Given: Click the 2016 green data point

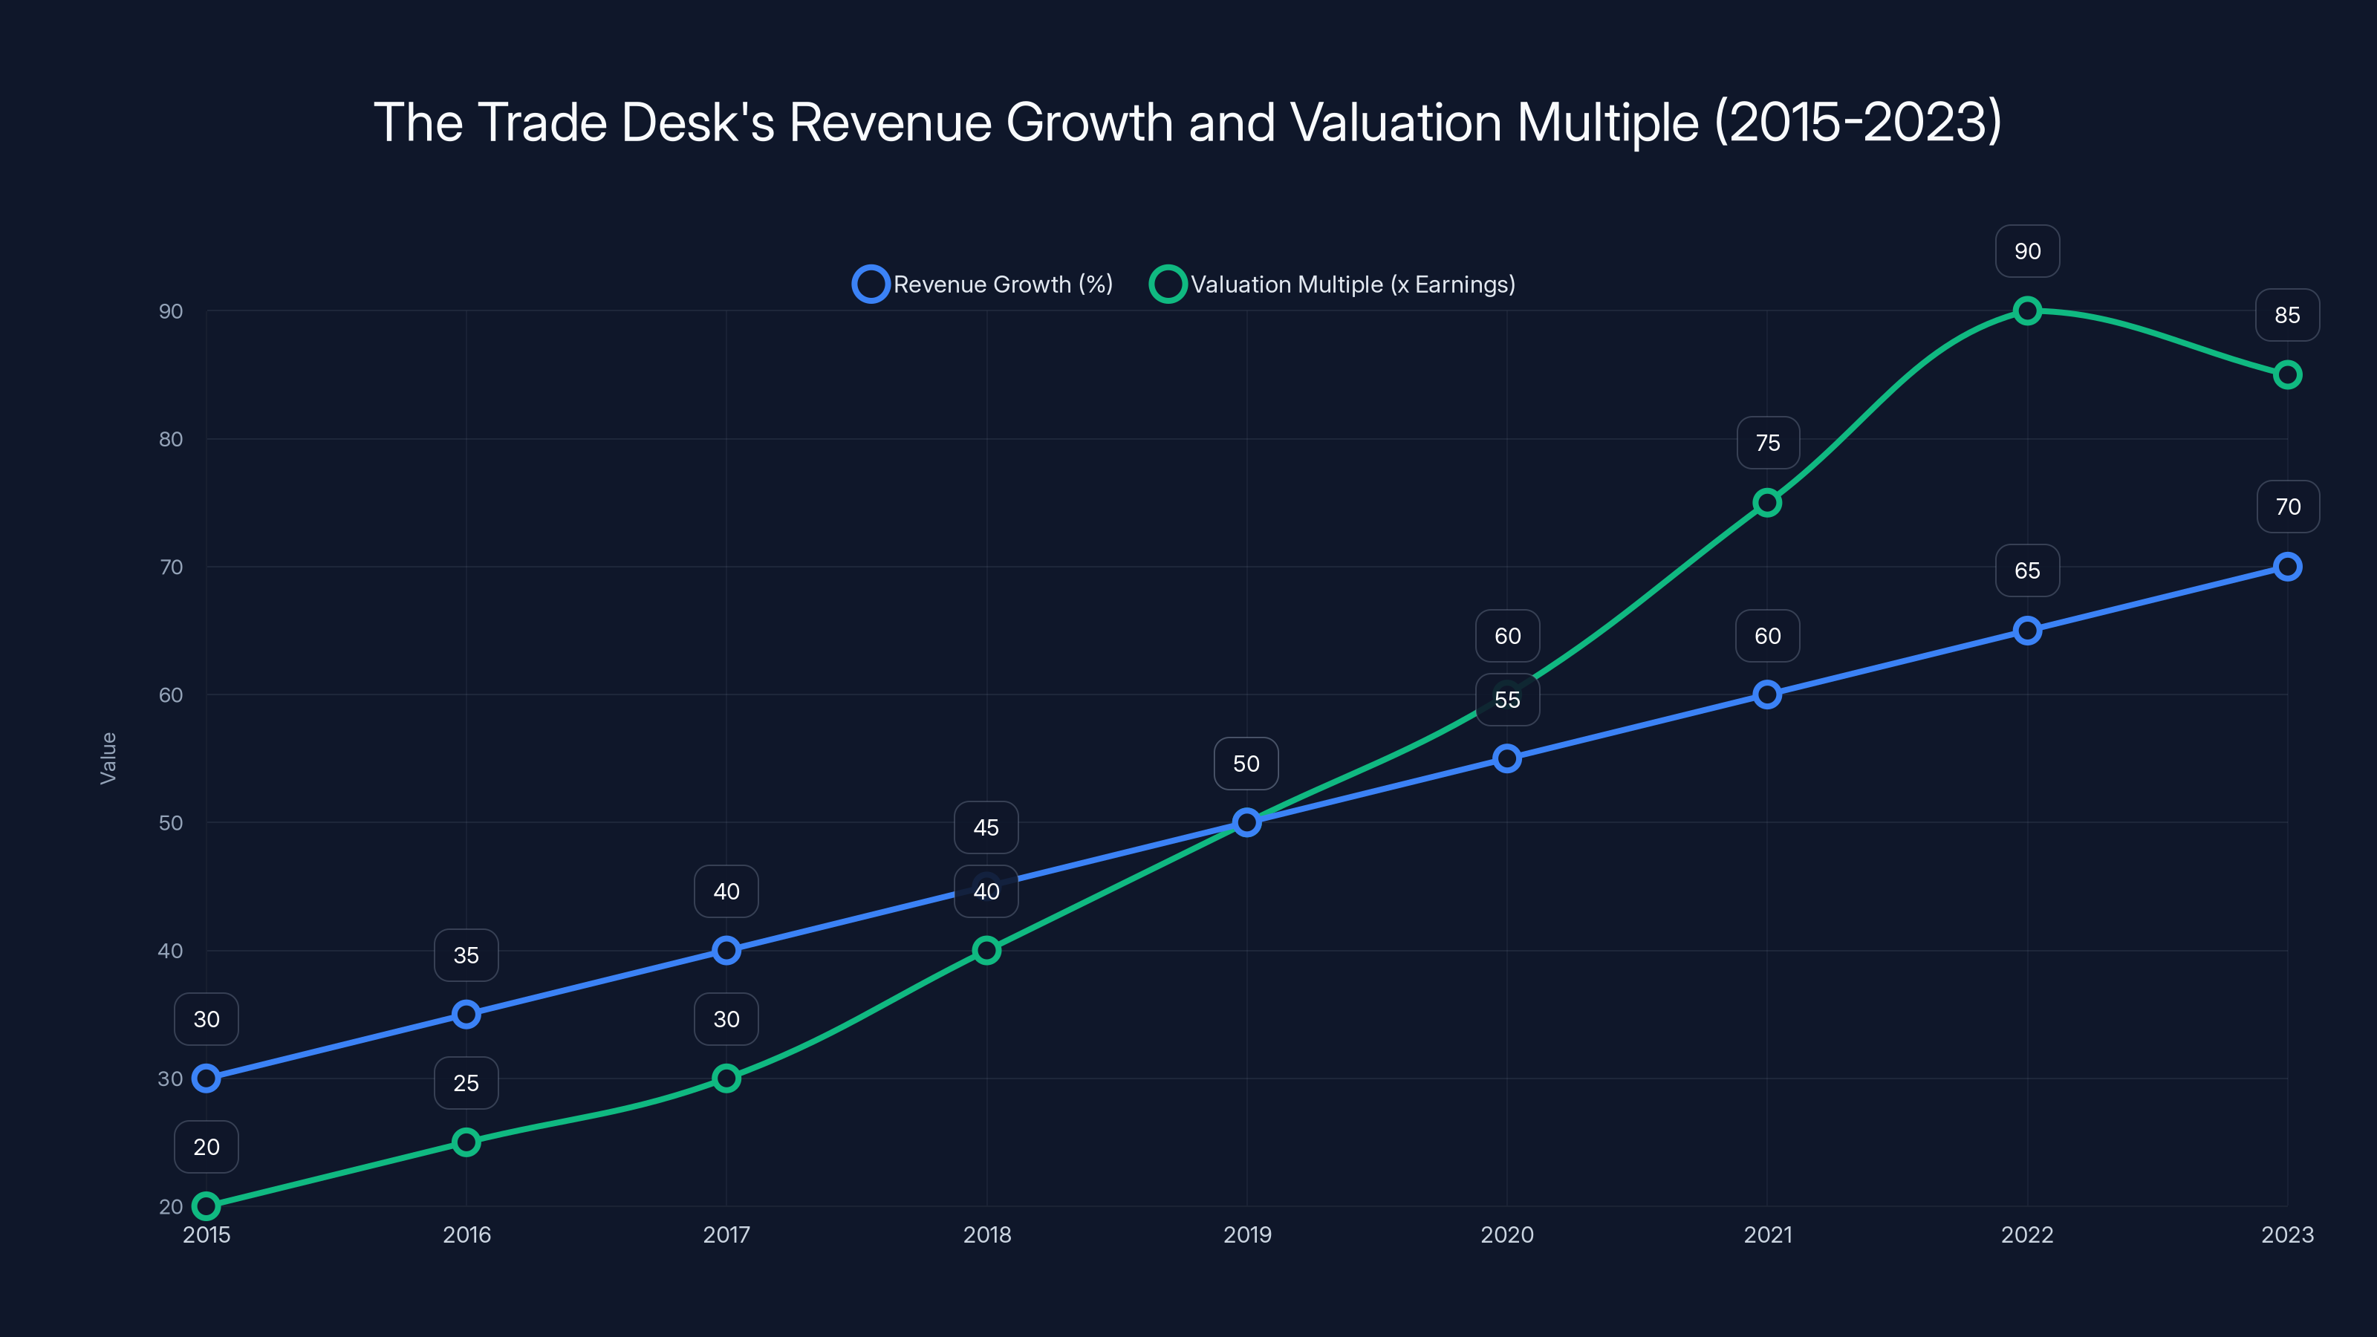Looking at the screenshot, I should click(x=466, y=1142).
